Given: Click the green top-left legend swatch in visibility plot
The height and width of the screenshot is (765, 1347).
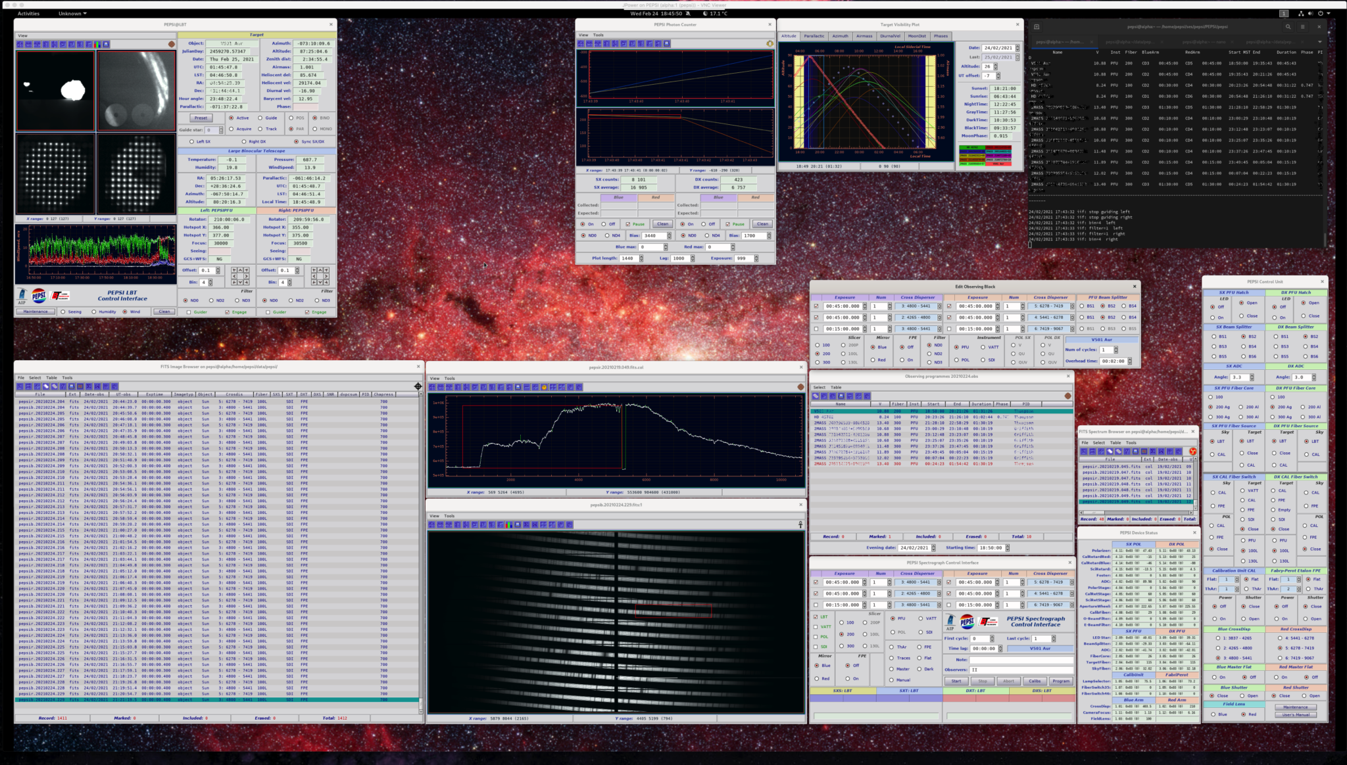Looking at the screenshot, I should [x=972, y=148].
